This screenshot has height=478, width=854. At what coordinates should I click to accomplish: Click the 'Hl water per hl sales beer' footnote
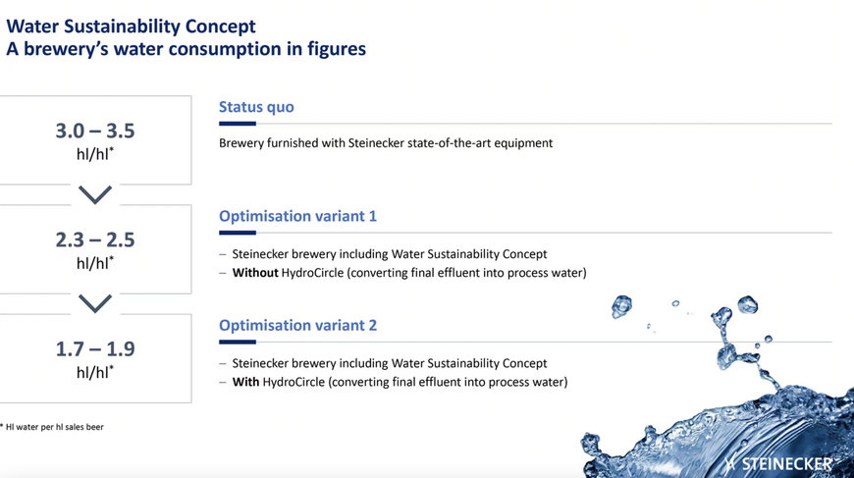click(x=52, y=427)
